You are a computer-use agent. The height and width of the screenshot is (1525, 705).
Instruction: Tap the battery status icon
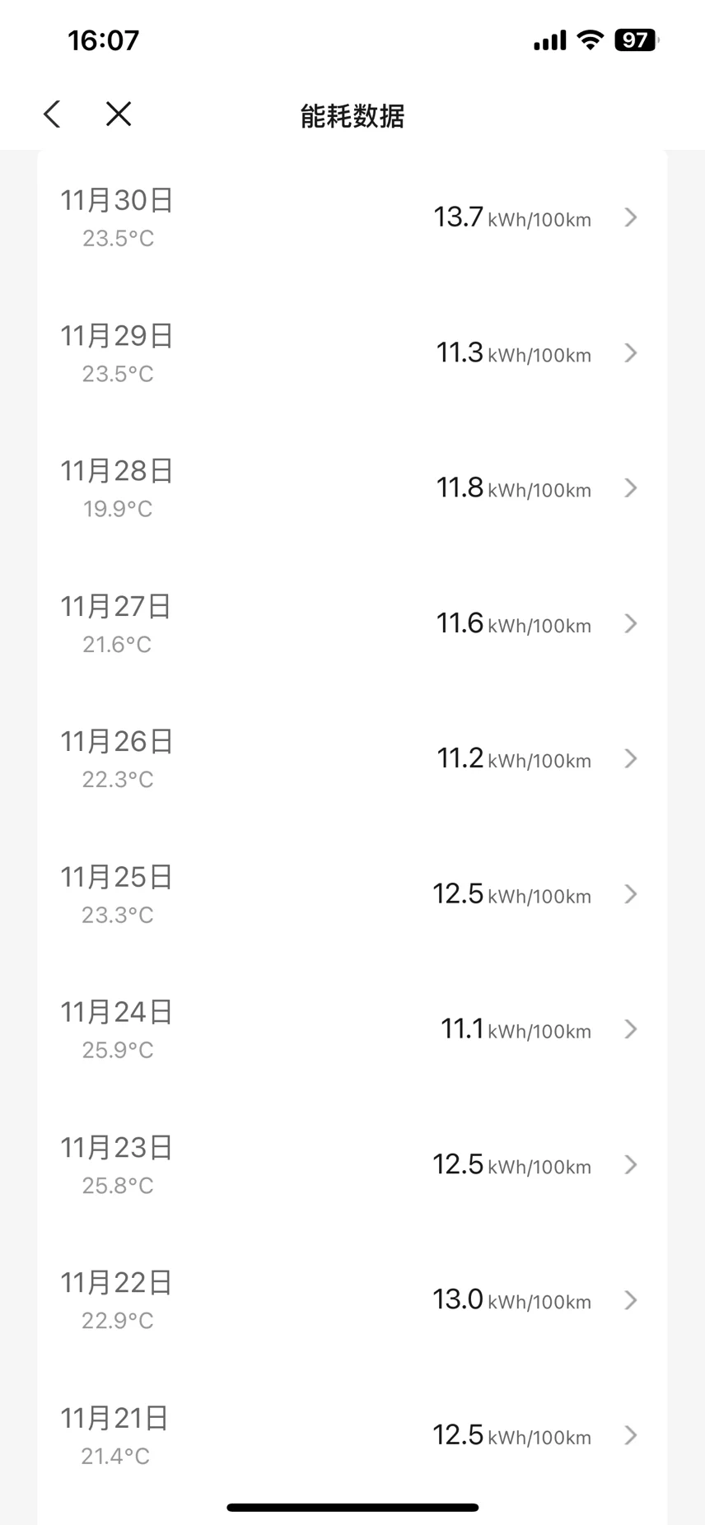click(636, 40)
